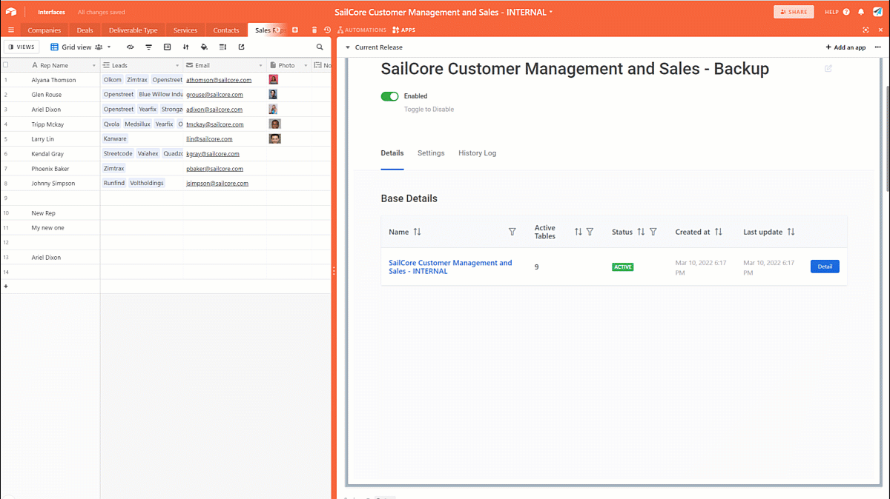
Task: Open the Rep Name column dropdown arrow
Action: (x=93, y=66)
